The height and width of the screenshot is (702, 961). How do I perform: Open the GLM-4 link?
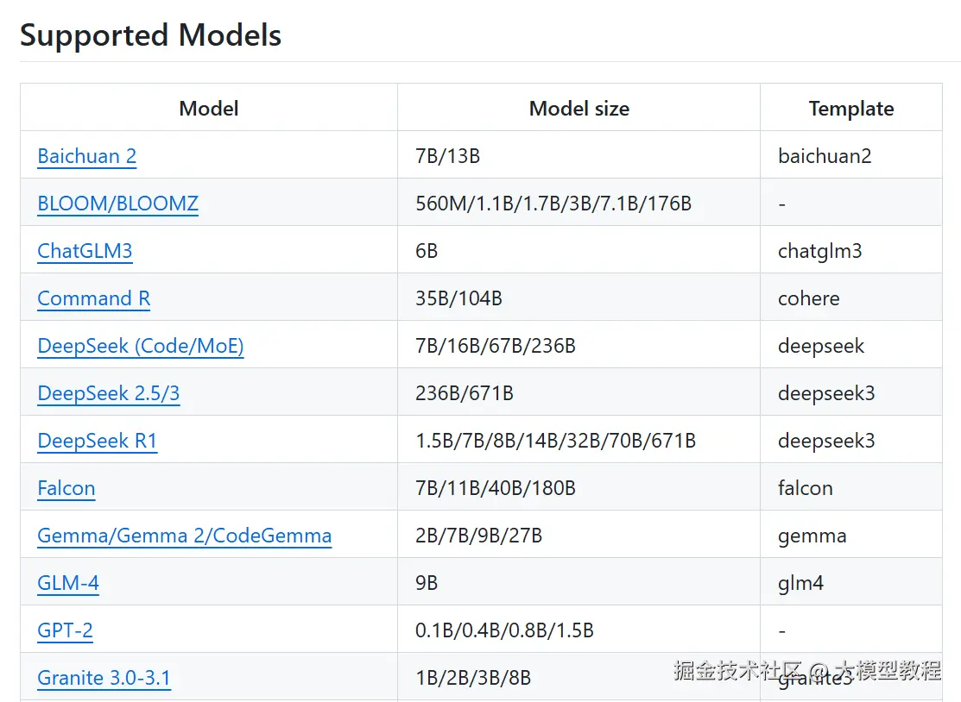tap(68, 583)
